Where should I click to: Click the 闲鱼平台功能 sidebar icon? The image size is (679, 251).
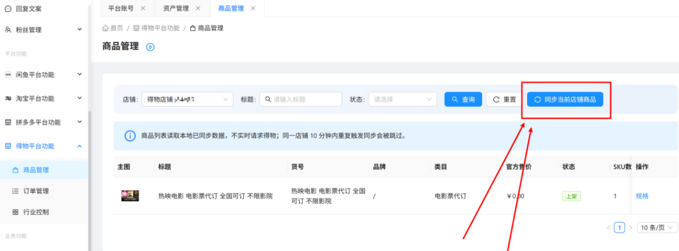click(x=8, y=74)
